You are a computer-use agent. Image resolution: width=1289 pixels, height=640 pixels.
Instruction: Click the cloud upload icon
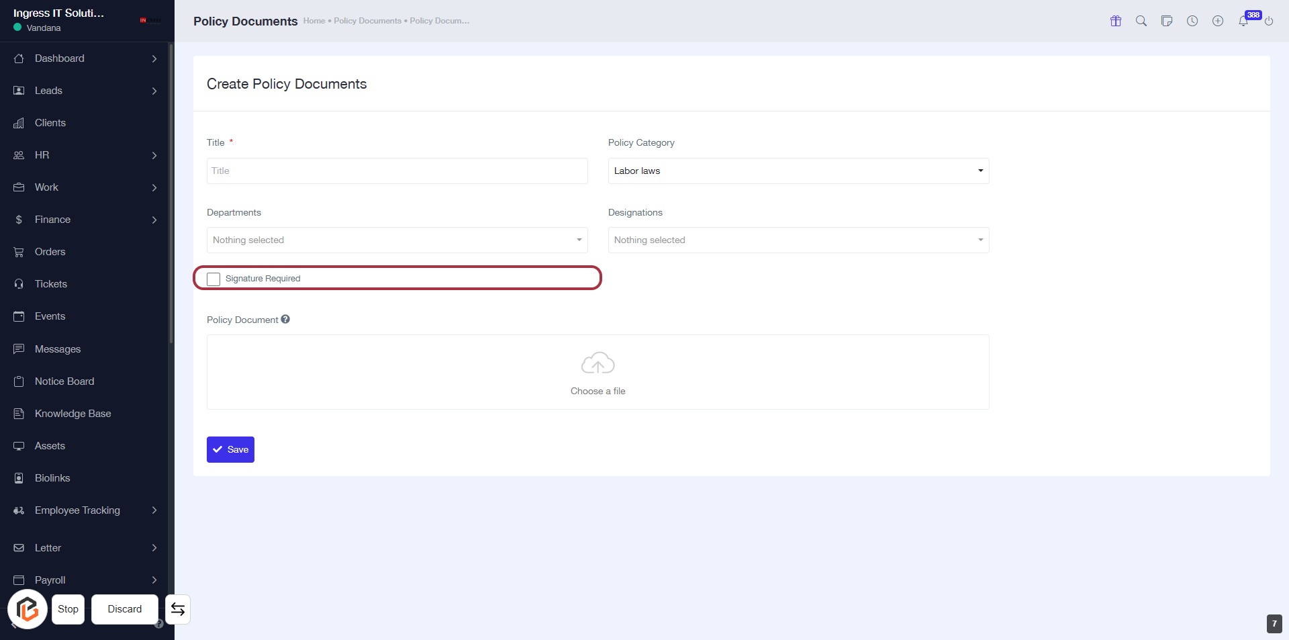click(x=598, y=363)
